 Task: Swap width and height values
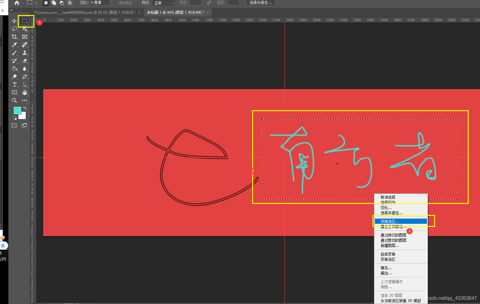tap(209, 3)
